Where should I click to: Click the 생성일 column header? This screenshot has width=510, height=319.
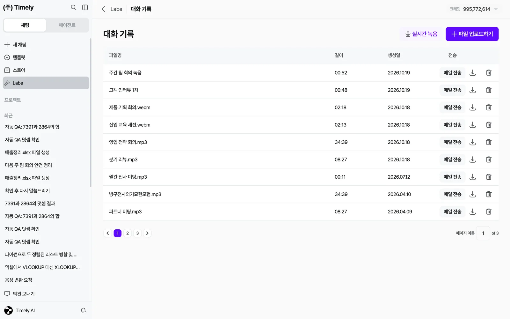click(394, 55)
